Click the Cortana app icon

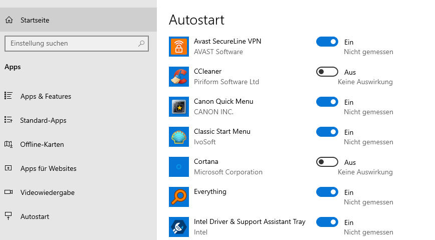[178, 167]
